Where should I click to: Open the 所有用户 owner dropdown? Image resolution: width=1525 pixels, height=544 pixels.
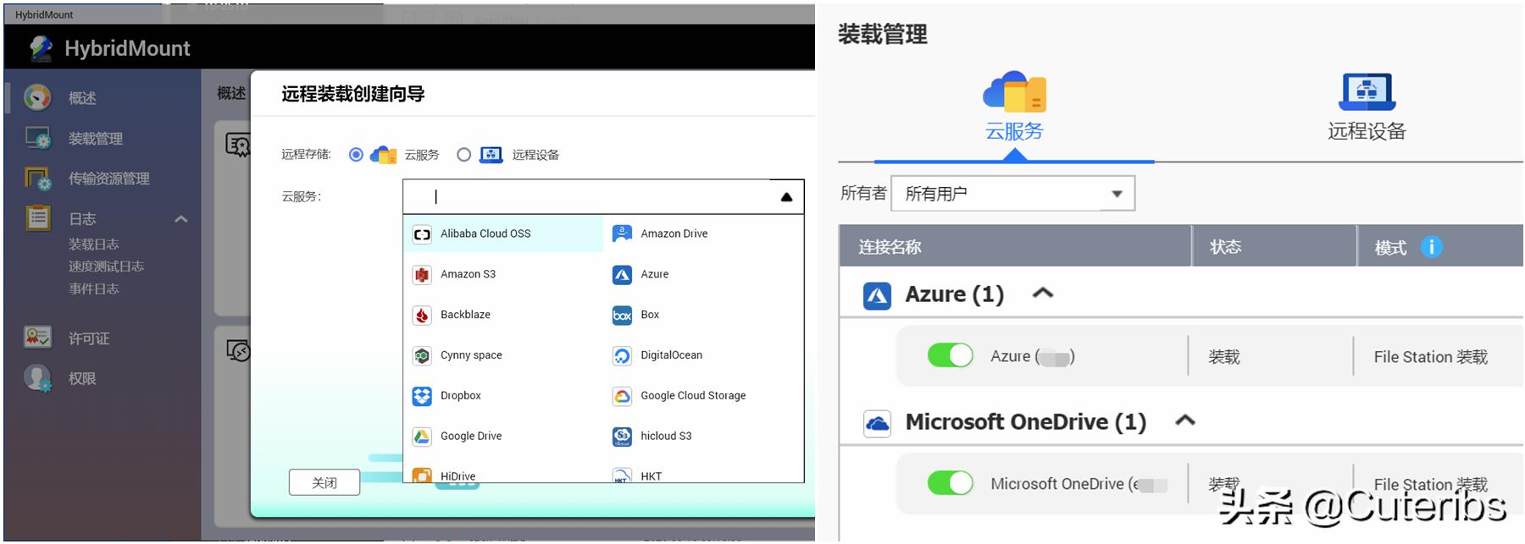tap(1012, 194)
